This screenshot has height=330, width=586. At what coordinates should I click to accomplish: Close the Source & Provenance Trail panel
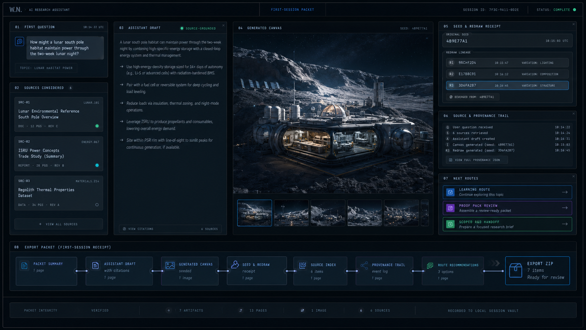tap(574, 114)
